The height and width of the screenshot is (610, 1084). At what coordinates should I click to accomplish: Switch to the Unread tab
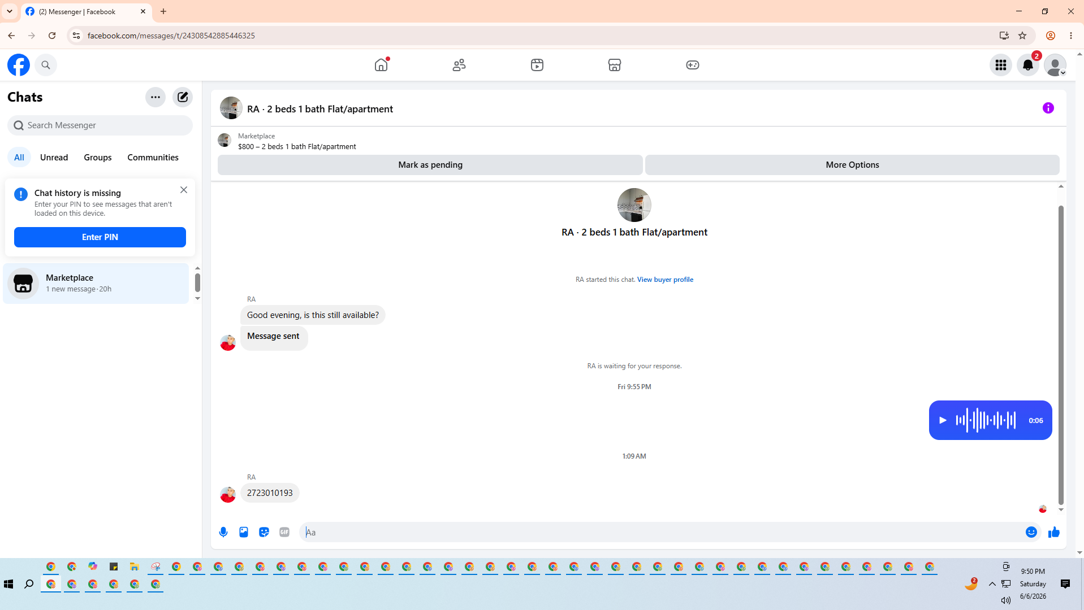click(54, 158)
